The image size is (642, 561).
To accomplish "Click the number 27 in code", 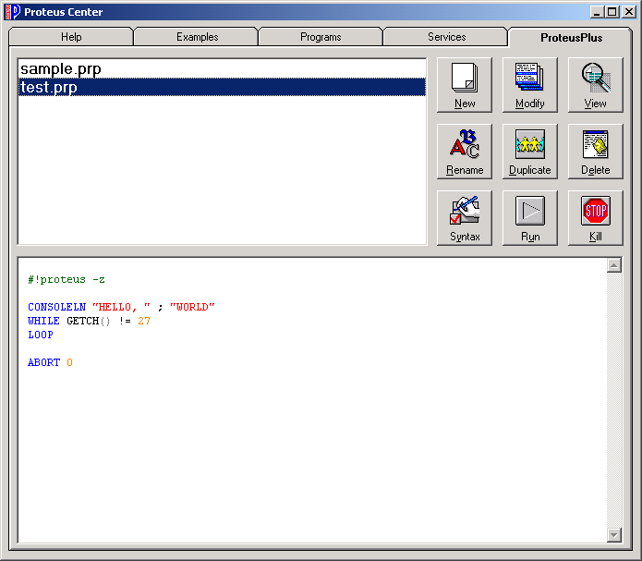I will pos(144,321).
